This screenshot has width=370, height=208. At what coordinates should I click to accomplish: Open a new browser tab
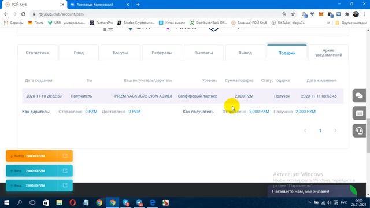click(138, 5)
